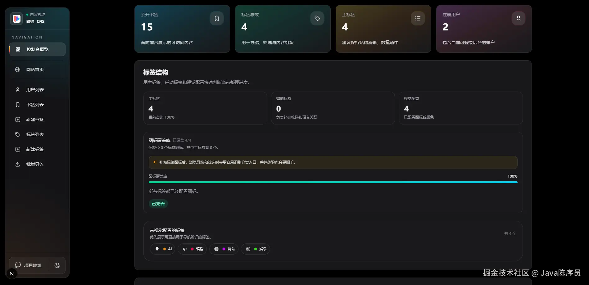This screenshot has height=285, width=589.
Task: Open 书签列表 in the navigation
Action: coord(37,105)
